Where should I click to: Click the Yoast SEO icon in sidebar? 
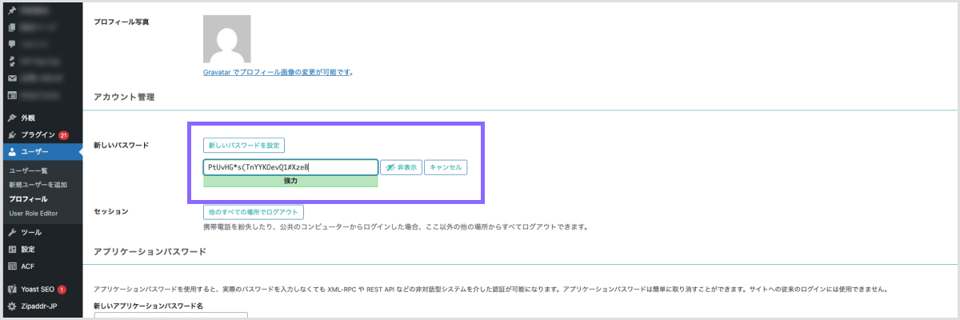[x=13, y=289]
